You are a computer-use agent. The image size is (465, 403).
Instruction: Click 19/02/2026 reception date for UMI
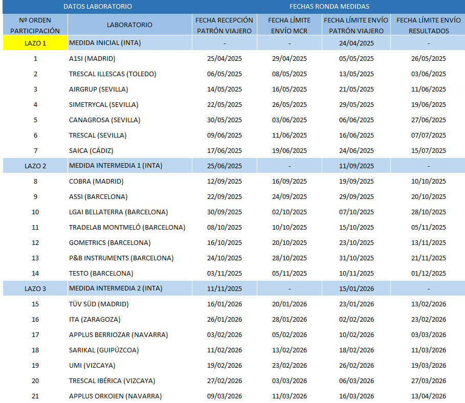pyautogui.click(x=225, y=366)
